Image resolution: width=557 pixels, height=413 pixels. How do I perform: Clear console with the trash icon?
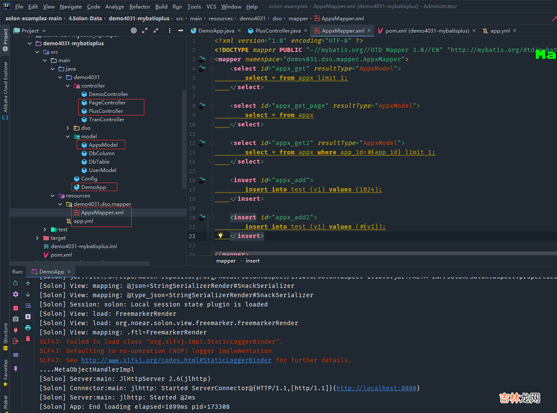pos(28,339)
